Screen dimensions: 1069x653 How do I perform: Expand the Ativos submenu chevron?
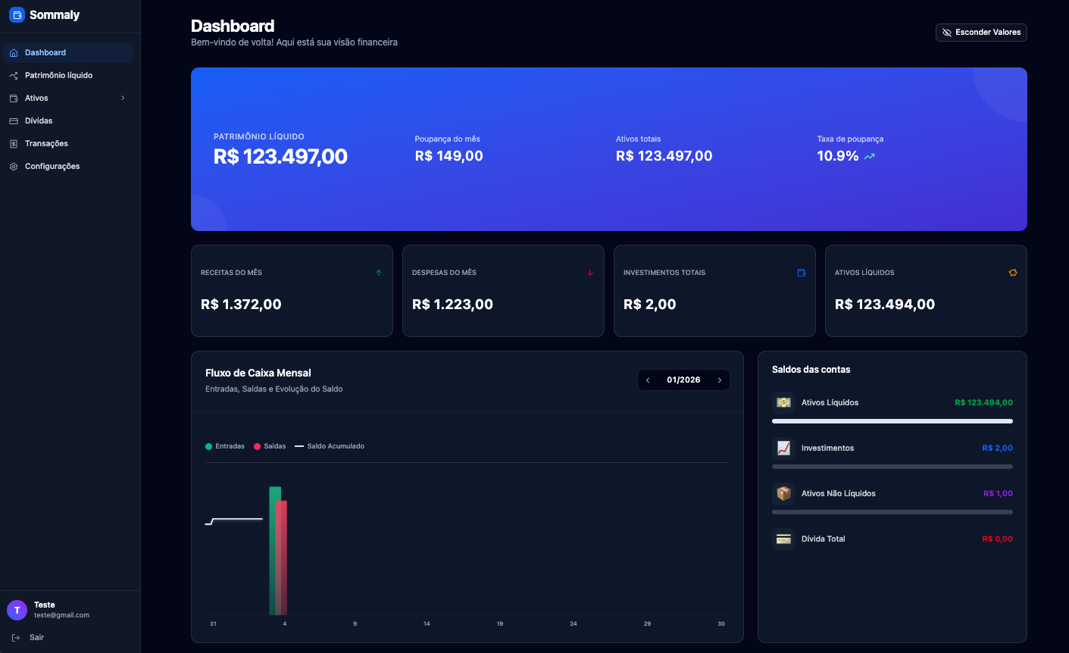click(x=123, y=98)
